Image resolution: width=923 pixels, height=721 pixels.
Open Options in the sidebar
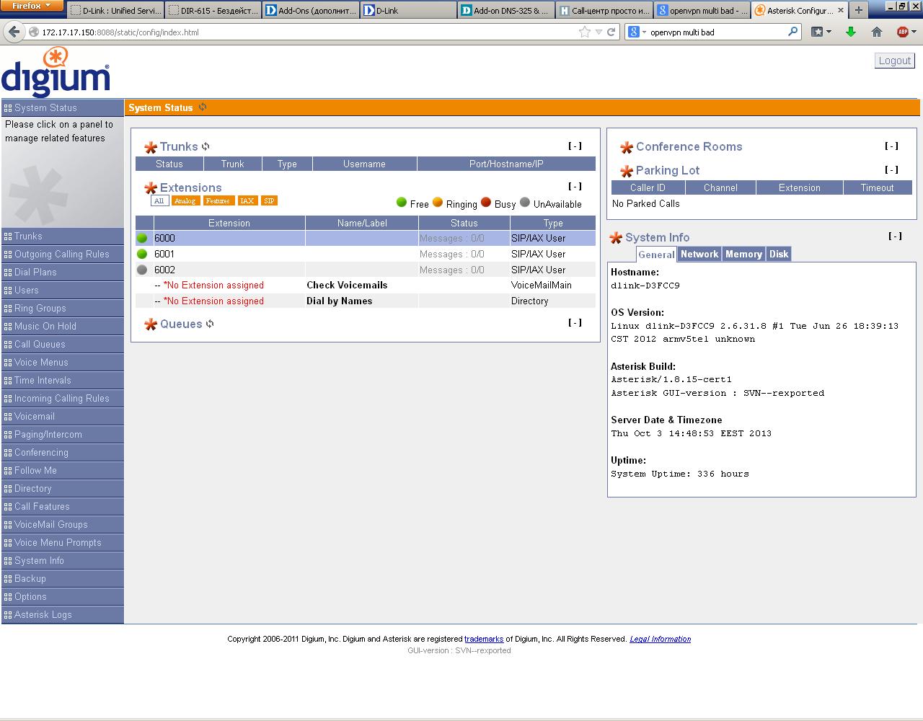[x=63, y=596]
